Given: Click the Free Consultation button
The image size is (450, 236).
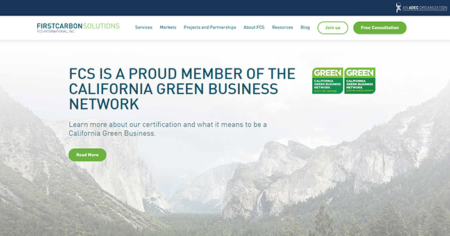Looking at the screenshot, I should pyautogui.click(x=379, y=28).
